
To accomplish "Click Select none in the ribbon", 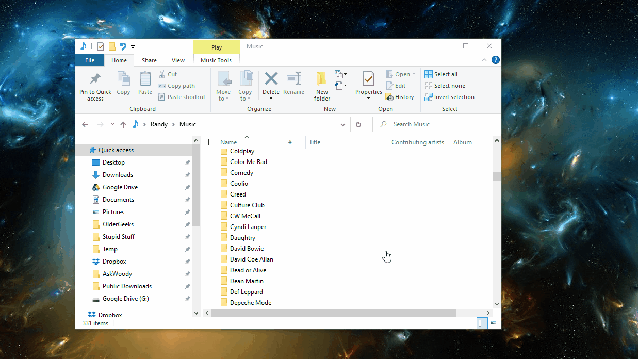I will point(445,86).
